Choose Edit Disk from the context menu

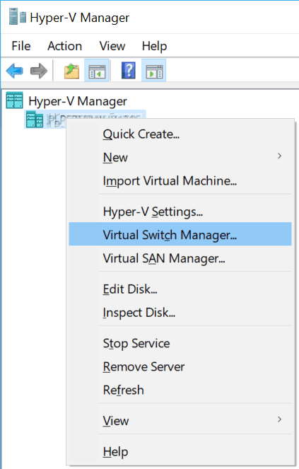(180, 289)
